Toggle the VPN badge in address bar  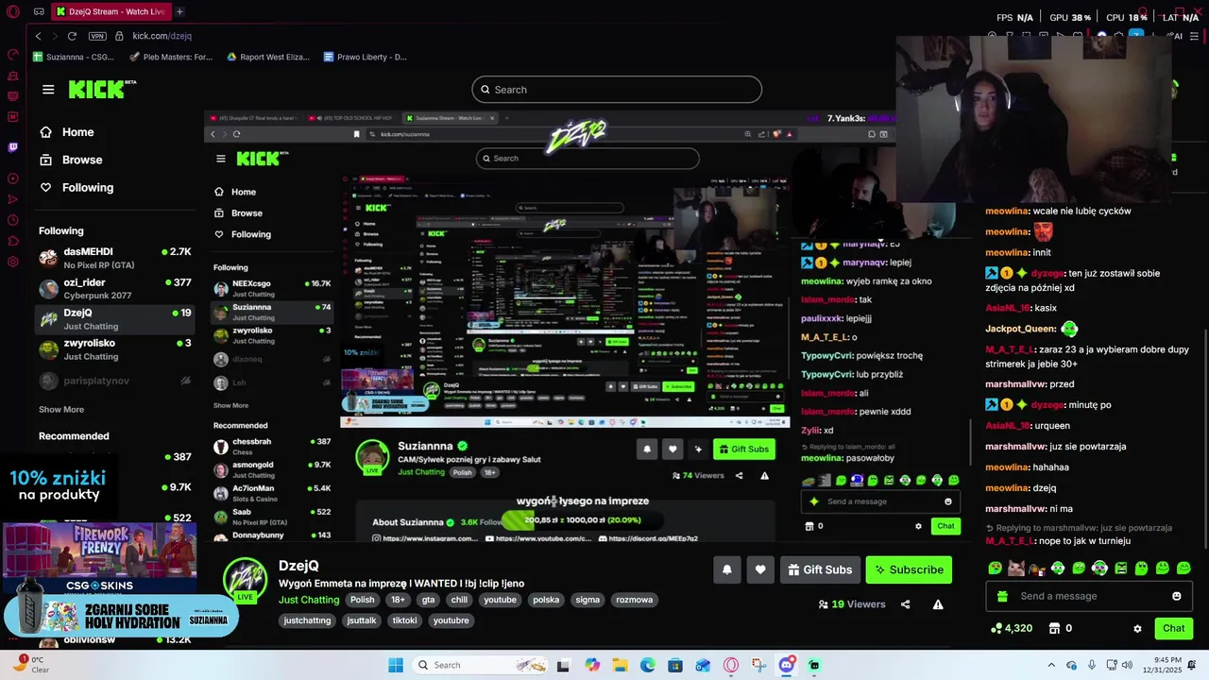click(x=97, y=36)
